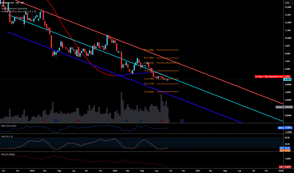Click the 2027 label on time axis
Viewport: 294px width, 173px height.
coord(198,171)
